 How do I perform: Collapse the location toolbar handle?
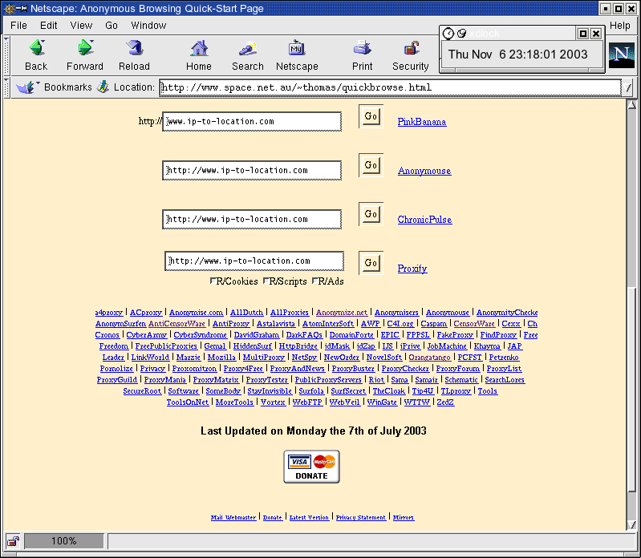point(7,87)
